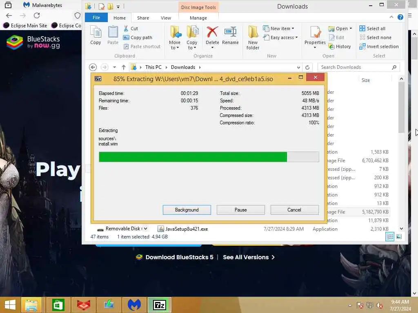This screenshot has width=418, height=313.
Task: Click the Cut scissors icon
Action: click(126, 29)
